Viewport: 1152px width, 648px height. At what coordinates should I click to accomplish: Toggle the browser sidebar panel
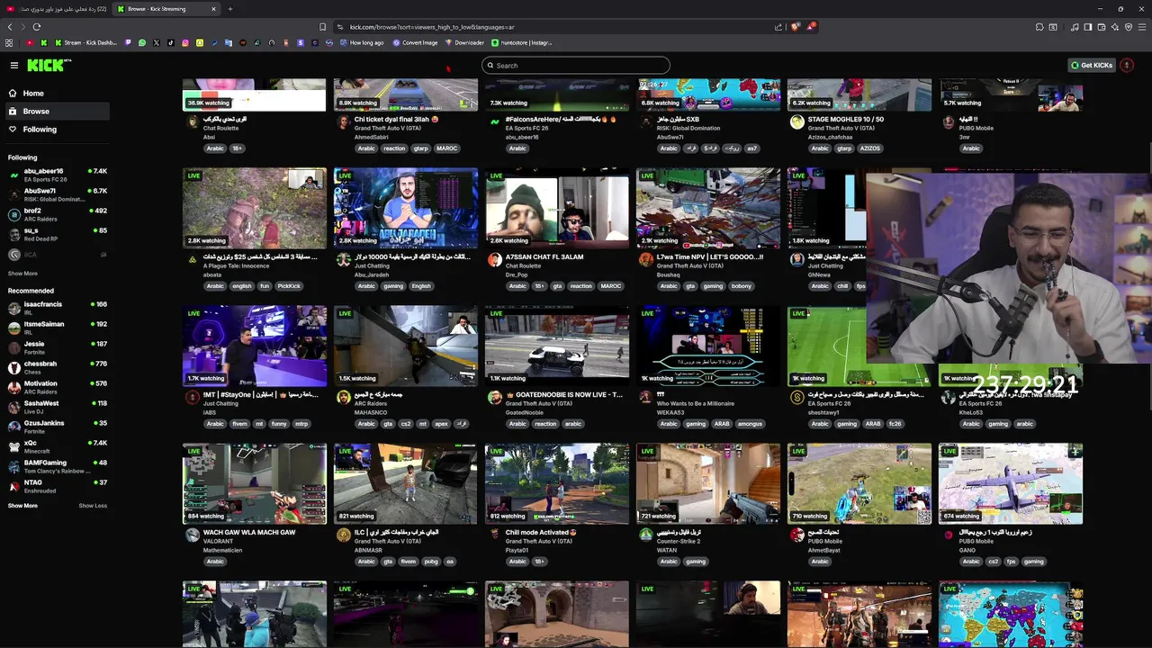pyautogui.click(x=1088, y=27)
